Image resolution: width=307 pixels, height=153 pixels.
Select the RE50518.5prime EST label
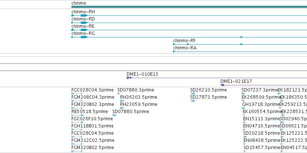click(89, 112)
